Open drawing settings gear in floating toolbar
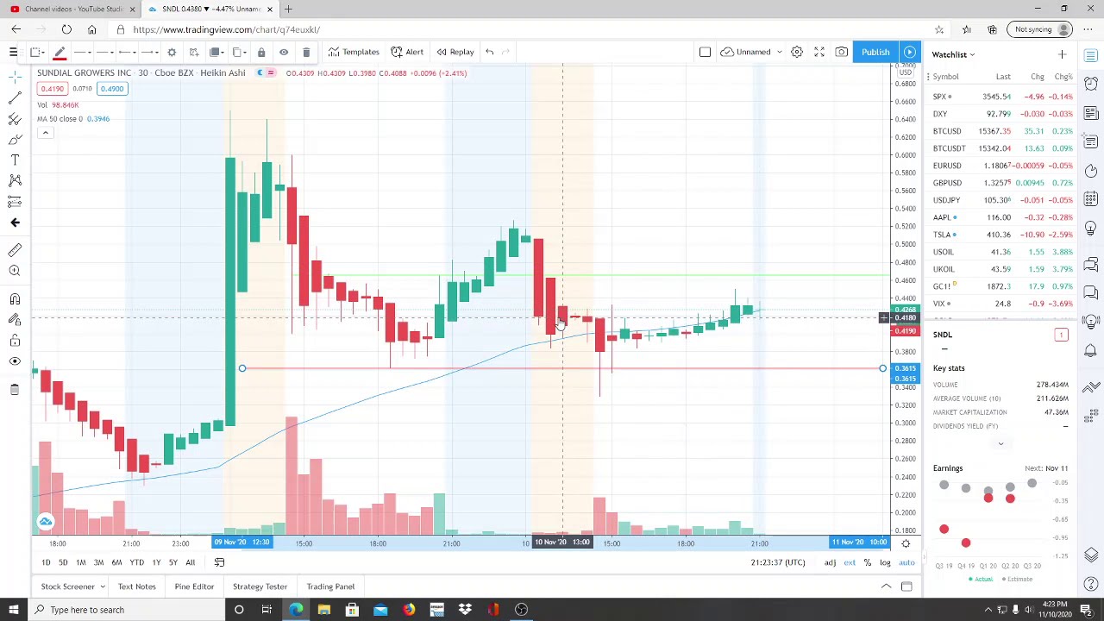This screenshot has height=621, width=1104. point(172,53)
